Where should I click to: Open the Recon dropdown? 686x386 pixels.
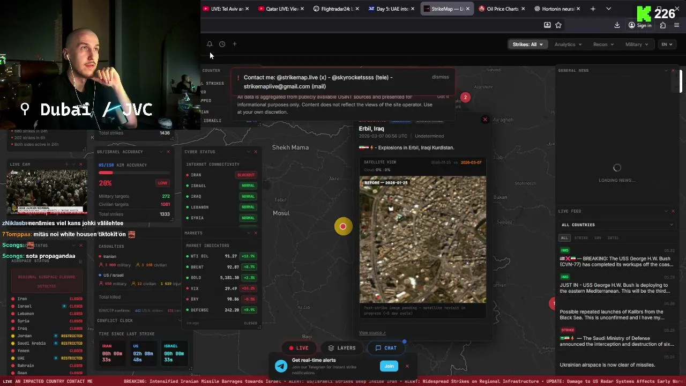603,44
